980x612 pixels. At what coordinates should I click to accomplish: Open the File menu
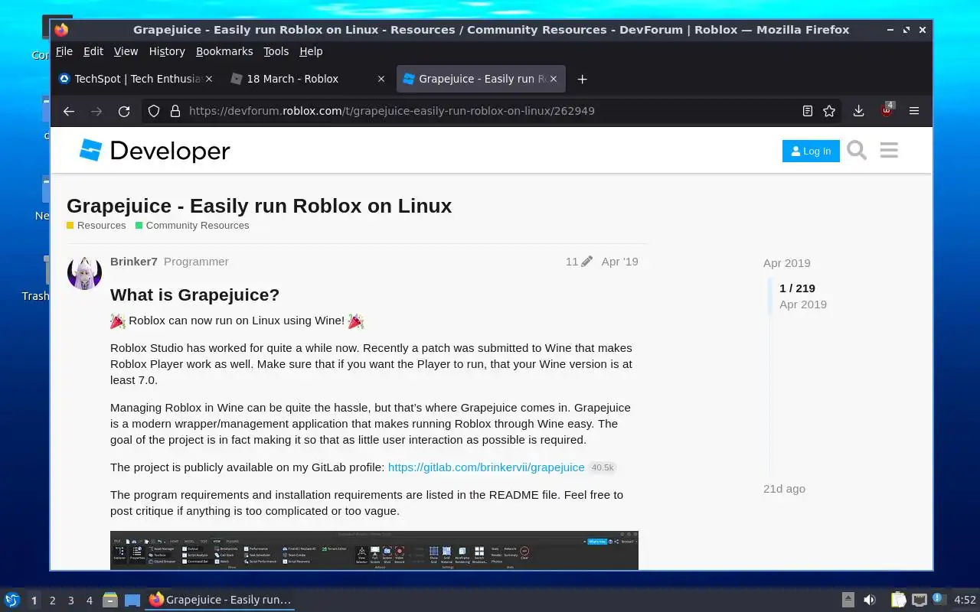click(64, 51)
